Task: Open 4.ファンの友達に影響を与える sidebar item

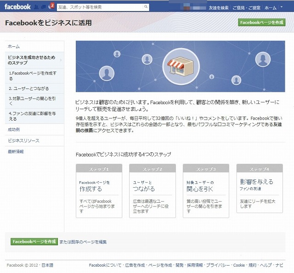Action: (34, 116)
